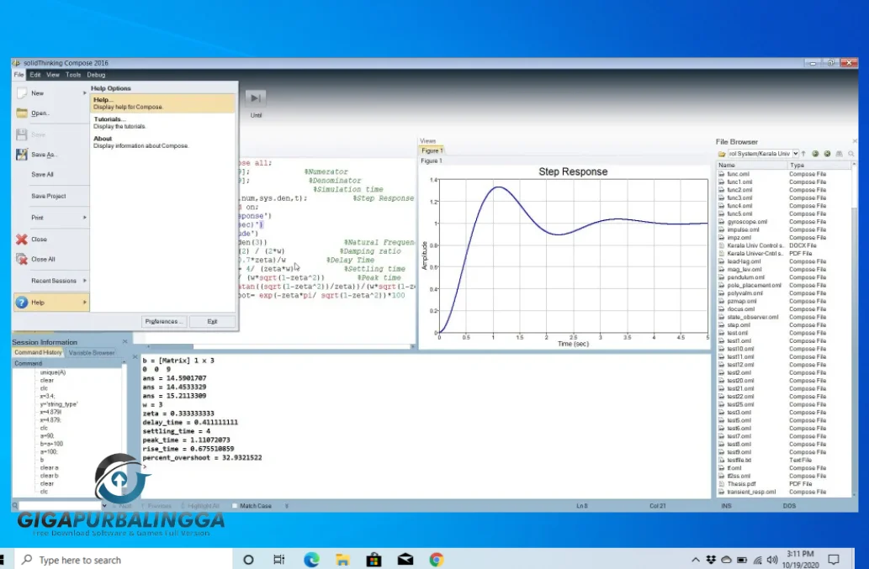Viewport: 869px width, 569px height.
Task: Click the blue Help question mark icon
Action: pos(22,303)
